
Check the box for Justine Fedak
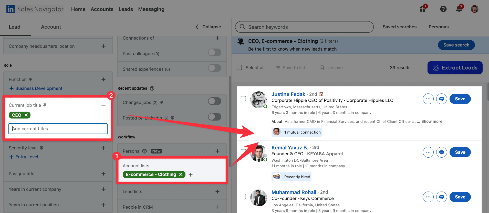(243, 99)
